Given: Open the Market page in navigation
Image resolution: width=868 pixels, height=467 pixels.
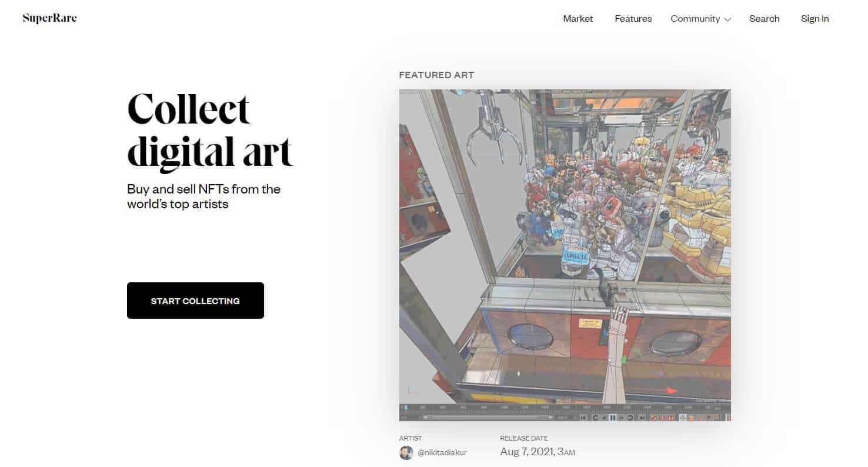Looking at the screenshot, I should [578, 19].
